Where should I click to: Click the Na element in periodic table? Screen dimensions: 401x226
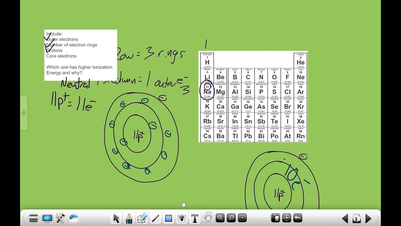(x=207, y=90)
